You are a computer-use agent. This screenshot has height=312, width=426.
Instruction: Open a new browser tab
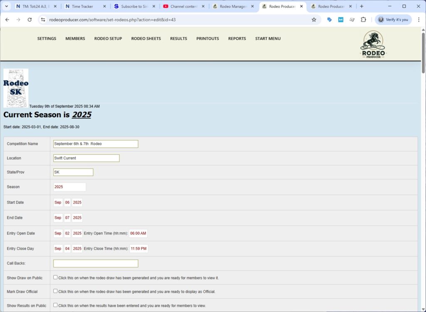(x=362, y=6)
